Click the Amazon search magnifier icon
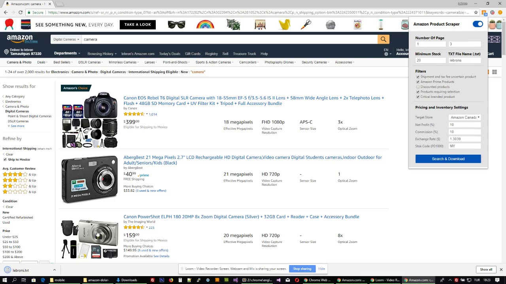 click(383, 39)
